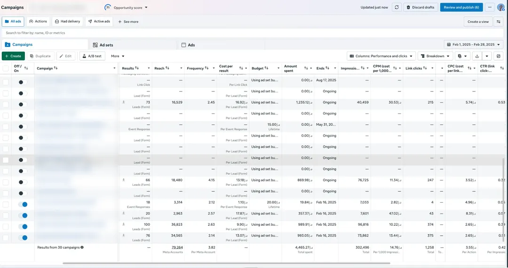This screenshot has height=268, width=508.
Task: Open the dropdown arrow beside the export icon
Action: point(487,56)
